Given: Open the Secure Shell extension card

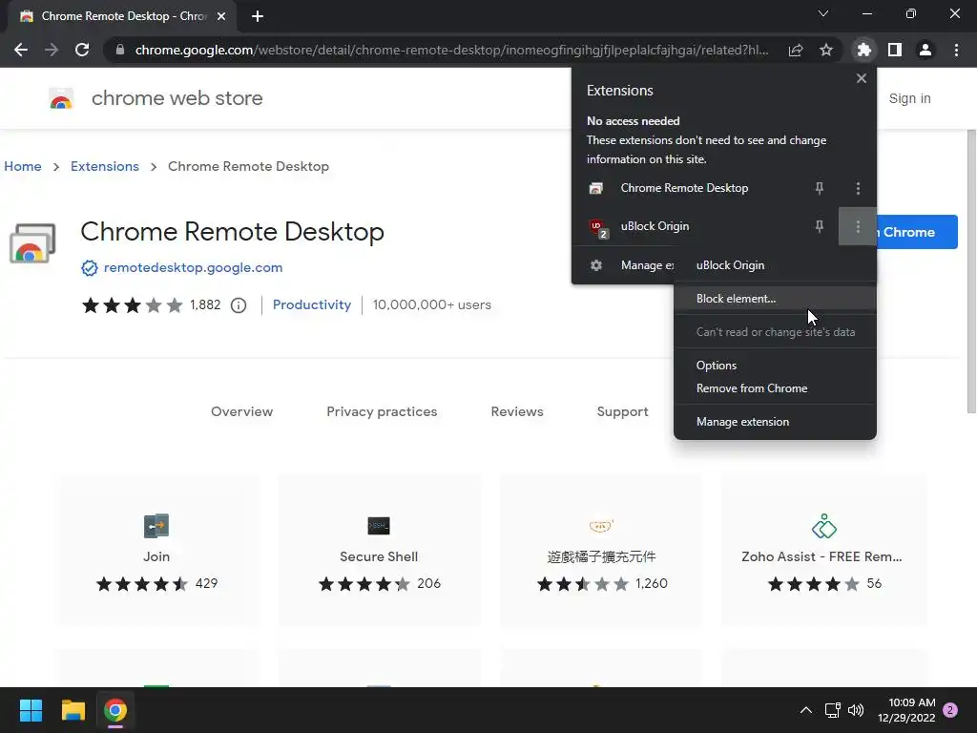Looking at the screenshot, I should 379,551.
